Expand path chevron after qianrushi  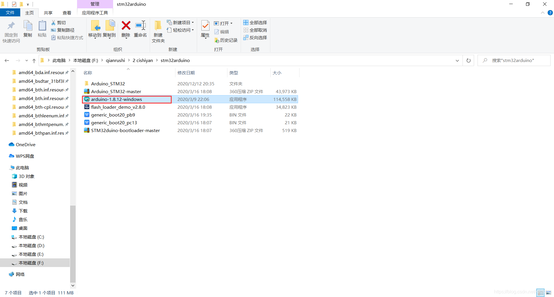pos(129,60)
